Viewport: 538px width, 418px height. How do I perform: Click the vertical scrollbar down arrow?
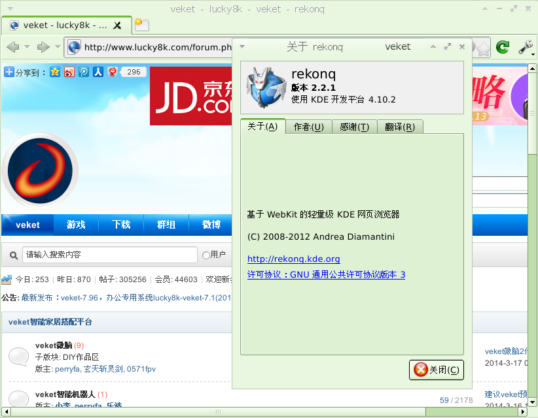click(x=532, y=402)
